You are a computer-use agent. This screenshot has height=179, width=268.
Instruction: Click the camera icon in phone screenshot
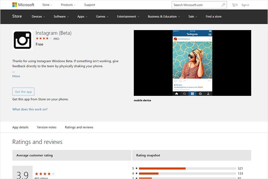[192, 94]
